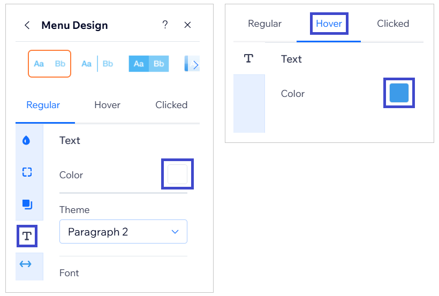Choose the solid blue Aa Bb preset

(148, 64)
